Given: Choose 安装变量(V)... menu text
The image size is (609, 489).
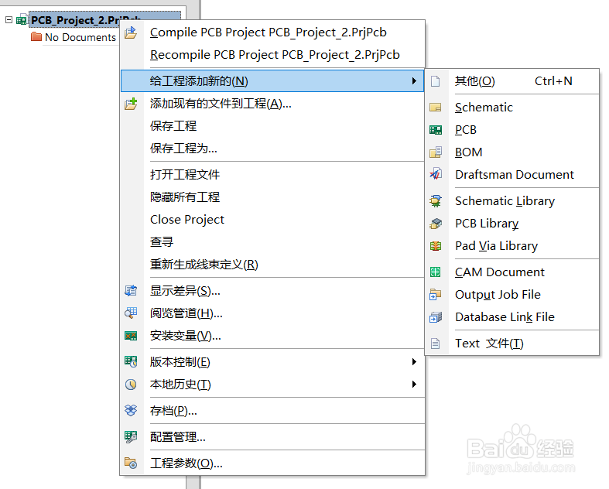Looking at the screenshot, I should [185, 336].
